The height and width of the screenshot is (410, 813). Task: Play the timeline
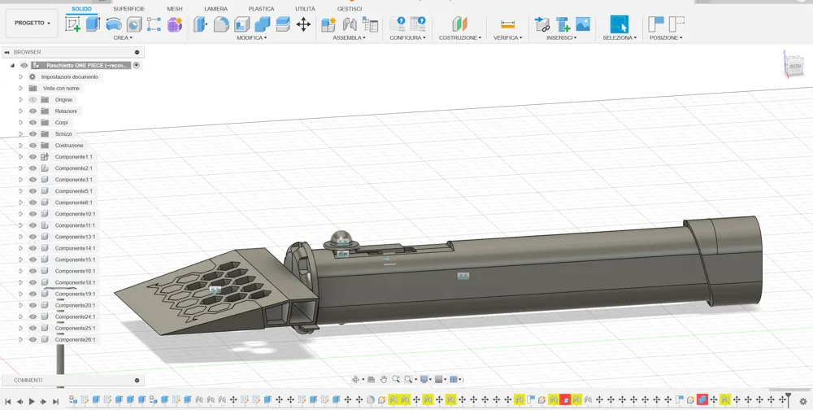pos(32,401)
